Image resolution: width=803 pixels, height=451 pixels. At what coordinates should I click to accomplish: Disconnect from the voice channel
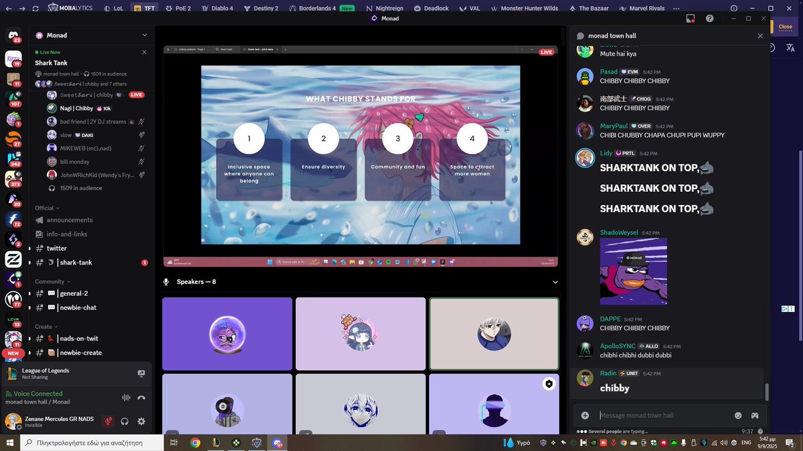[x=141, y=398]
